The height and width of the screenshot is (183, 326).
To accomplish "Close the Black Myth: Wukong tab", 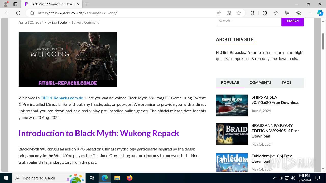I will pos(78,4).
